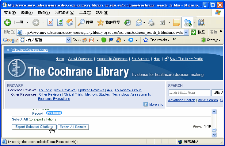Open the 我的最愛(A) favorites menu
This screenshot has width=225, height=146.
tap(64, 13)
